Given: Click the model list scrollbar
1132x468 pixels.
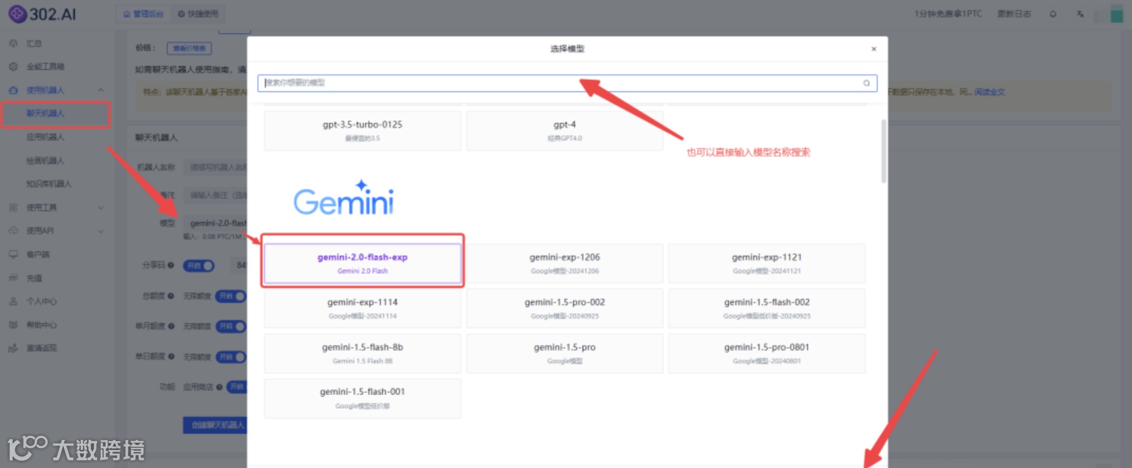Looking at the screenshot, I should tap(883, 151).
